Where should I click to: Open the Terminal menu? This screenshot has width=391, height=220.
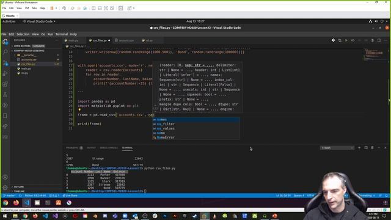pos(62,34)
